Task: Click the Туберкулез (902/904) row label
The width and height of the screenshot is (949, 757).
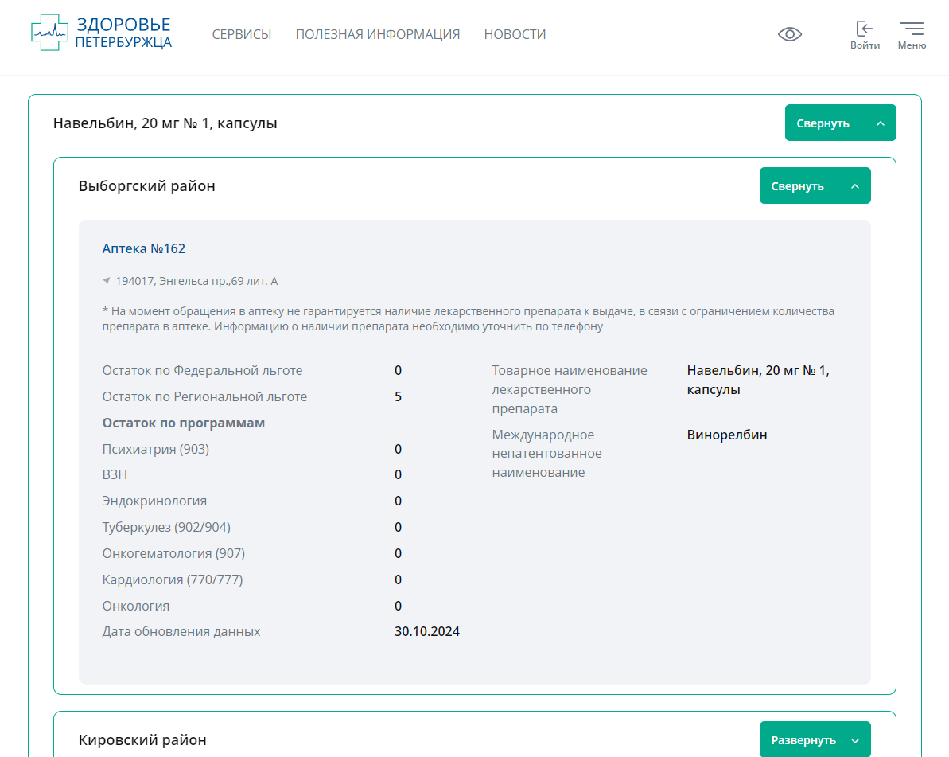Action: tap(166, 528)
